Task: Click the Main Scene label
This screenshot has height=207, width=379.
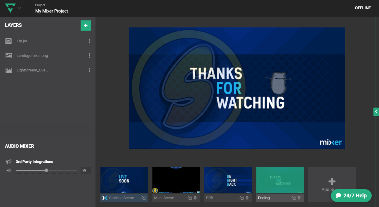Action: tap(164, 198)
